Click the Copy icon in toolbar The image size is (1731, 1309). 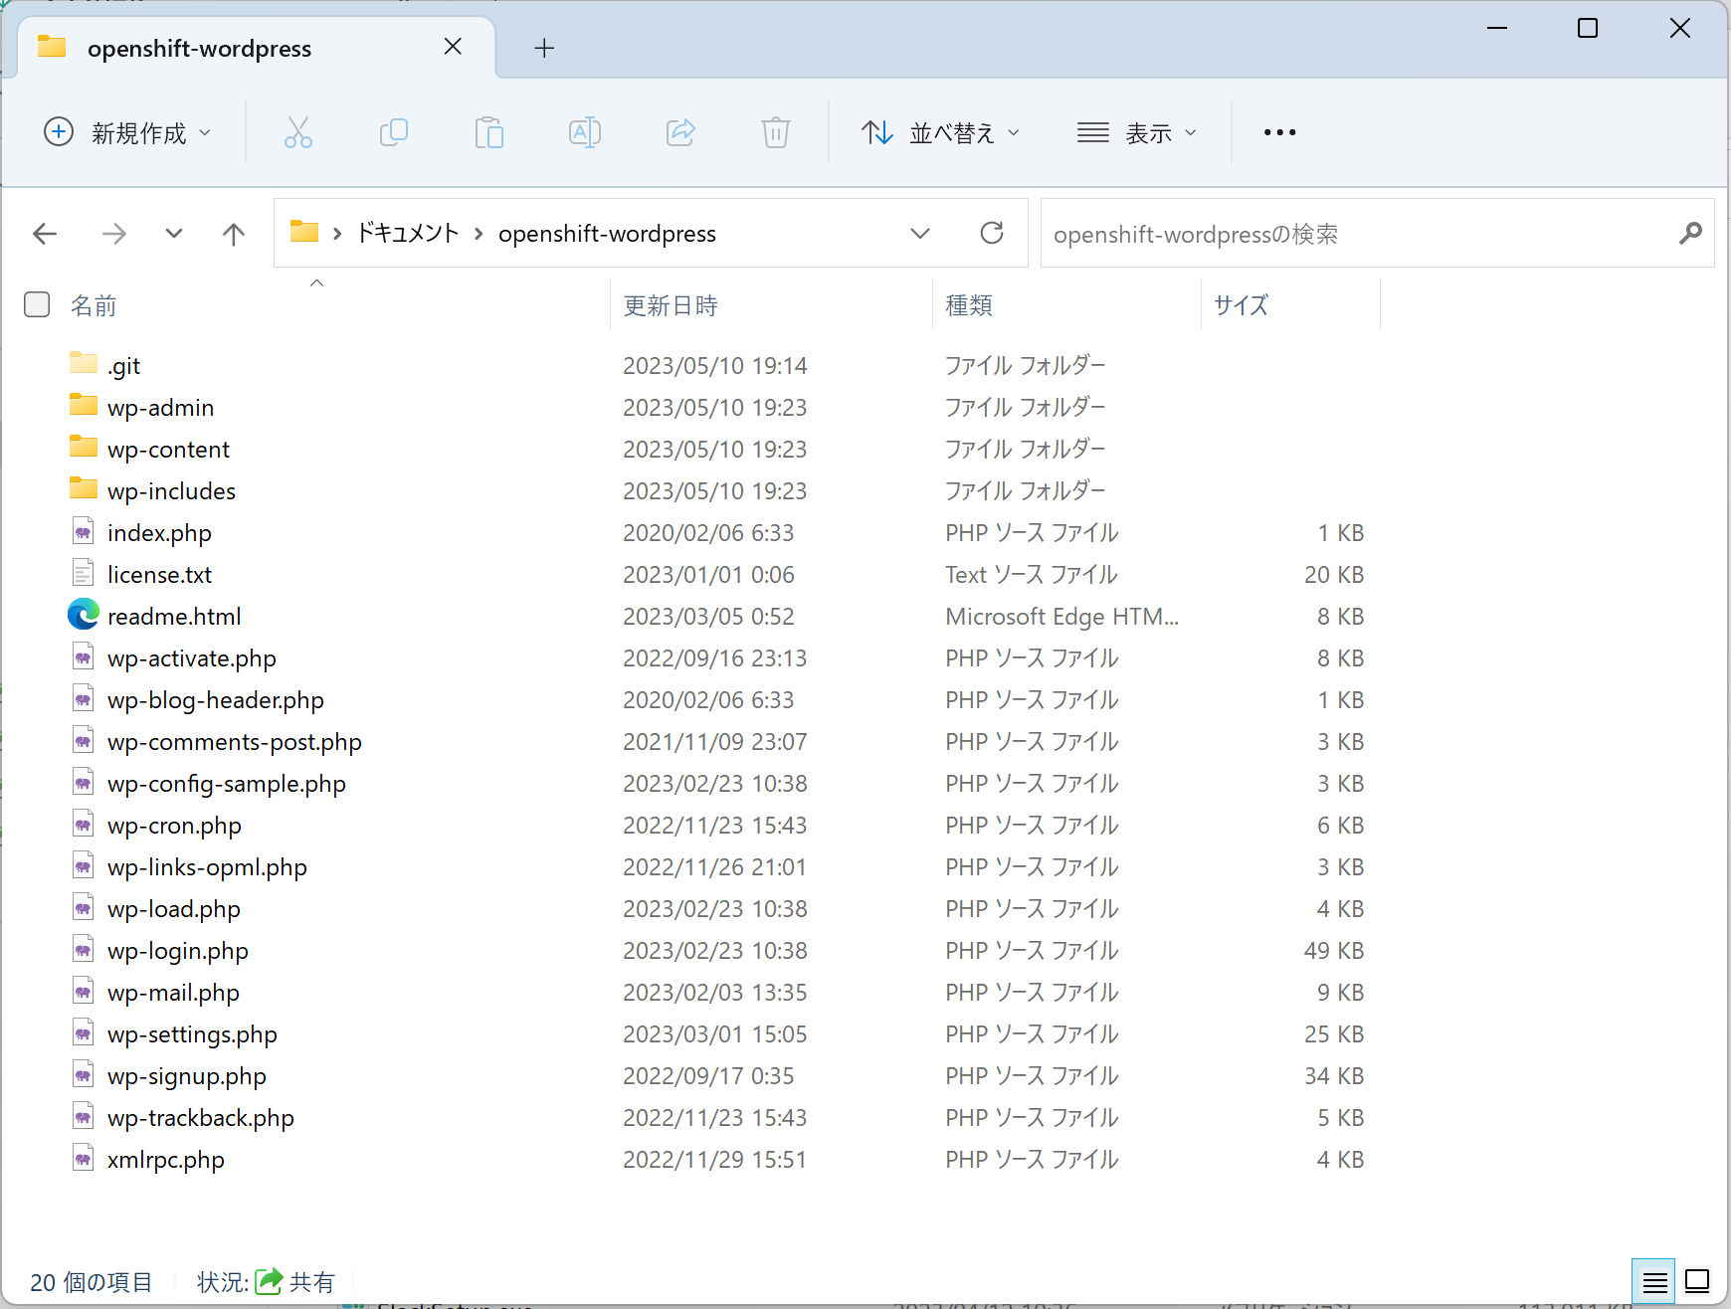tap(394, 132)
